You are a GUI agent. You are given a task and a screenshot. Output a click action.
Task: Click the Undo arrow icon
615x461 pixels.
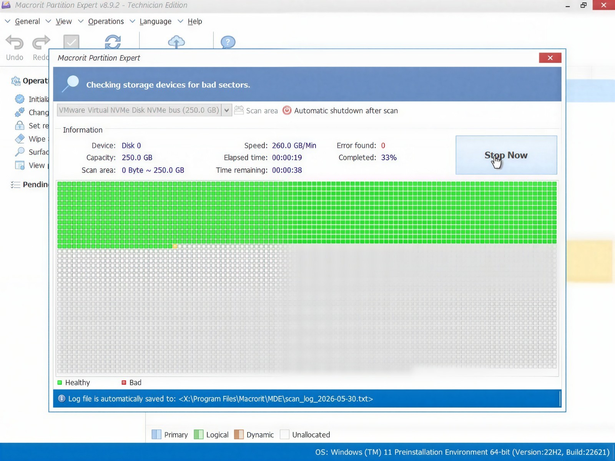(x=15, y=42)
